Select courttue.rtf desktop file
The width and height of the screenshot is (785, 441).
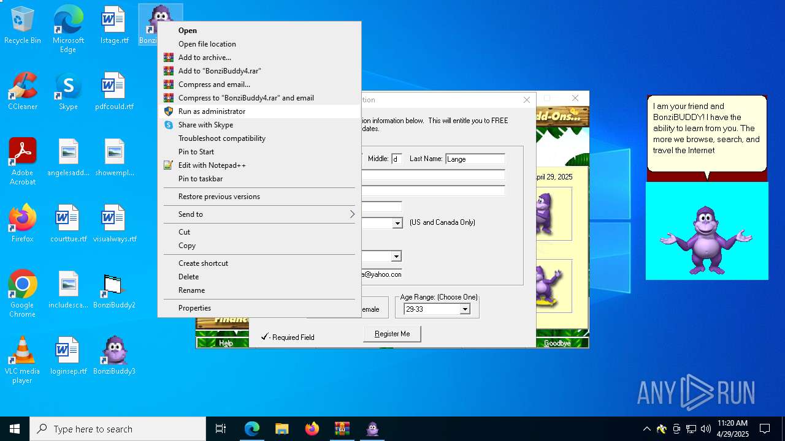pyautogui.click(x=68, y=224)
